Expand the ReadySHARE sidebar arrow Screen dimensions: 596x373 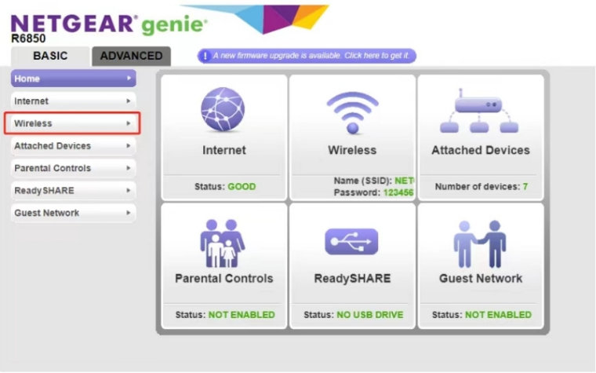[129, 191]
